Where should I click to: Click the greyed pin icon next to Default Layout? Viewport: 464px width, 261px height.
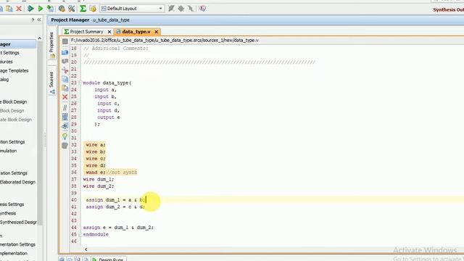171,9
